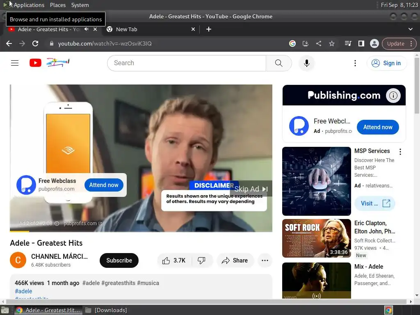Viewport: 420px width, 315px height.
Task: Go forward in Chrome history
Action: pyautogui.click(x=22, y=43)
